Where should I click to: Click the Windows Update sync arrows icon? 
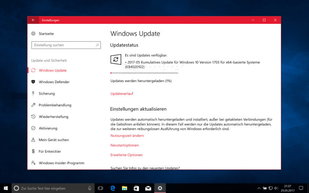coord(33,70)
